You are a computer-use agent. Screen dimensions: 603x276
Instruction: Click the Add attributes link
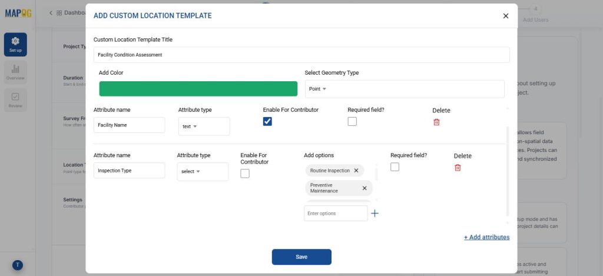coord(486,237)
